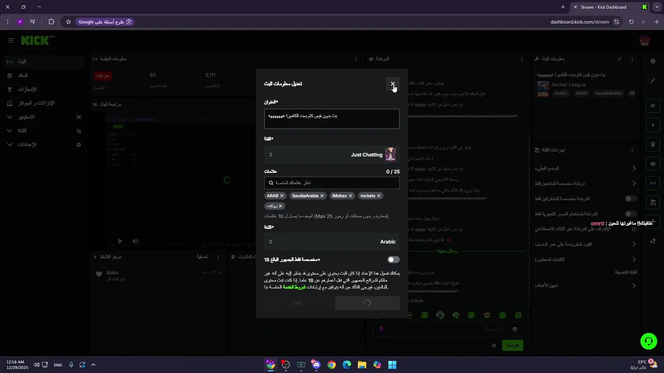Image resolution: width=664 pixels, height=373 pixels.
Task: Open the green Terms of Service link
Action: pos(294,287)
